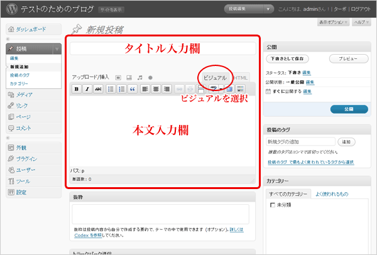Show the kitchen sink toolbar row
The height and width of the screenshot is (255, 377).
240,89
